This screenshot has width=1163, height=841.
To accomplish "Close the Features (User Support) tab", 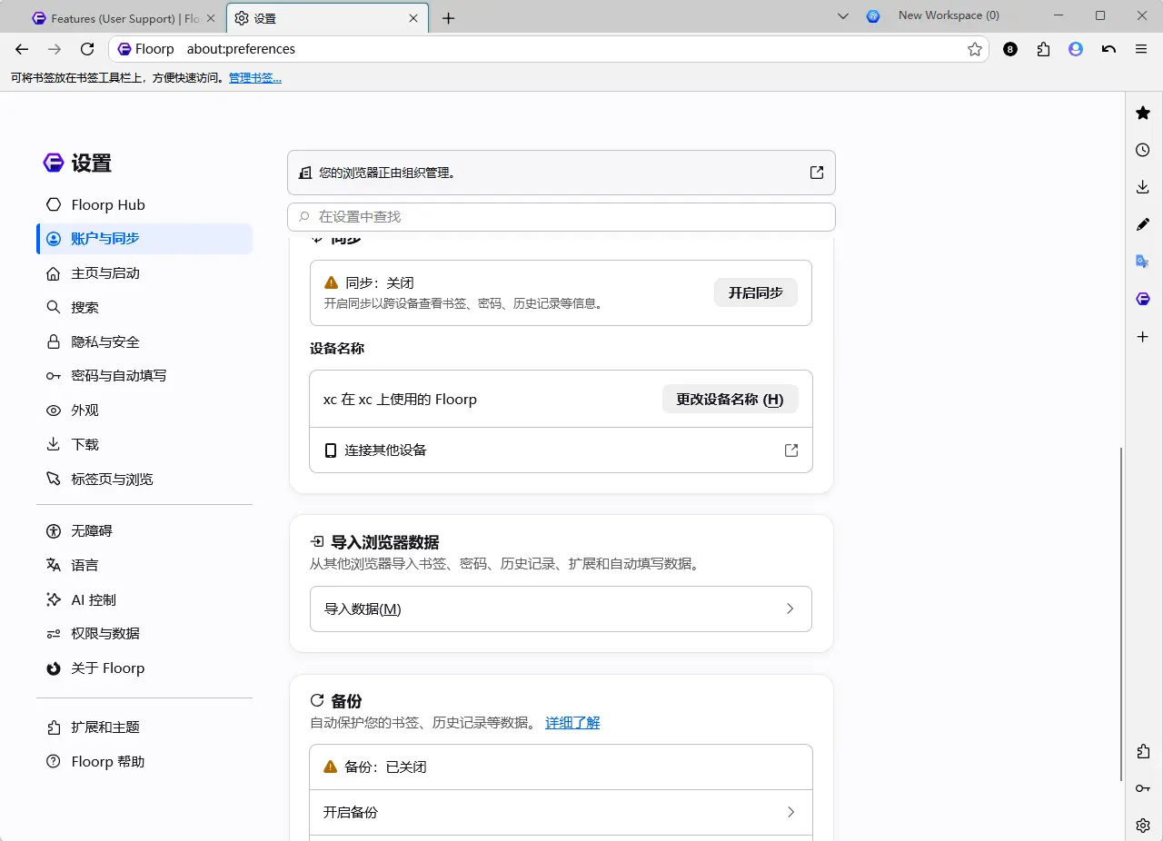I will click(212, 18).
